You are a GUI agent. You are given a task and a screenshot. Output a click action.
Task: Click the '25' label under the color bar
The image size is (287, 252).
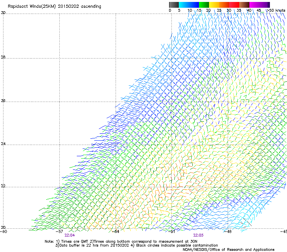tap(219, 10)
